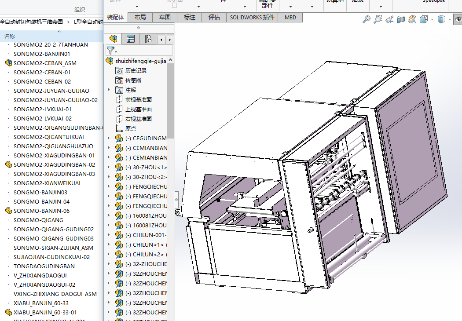462x321 pixels.
Task: Open the View Orientation dropdown arrow
Action: [432, 20]
